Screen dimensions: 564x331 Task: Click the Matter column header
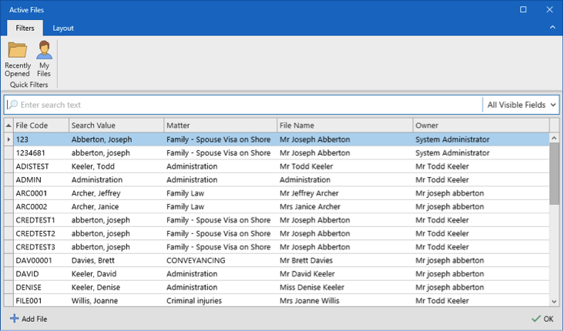pos(220,125)
